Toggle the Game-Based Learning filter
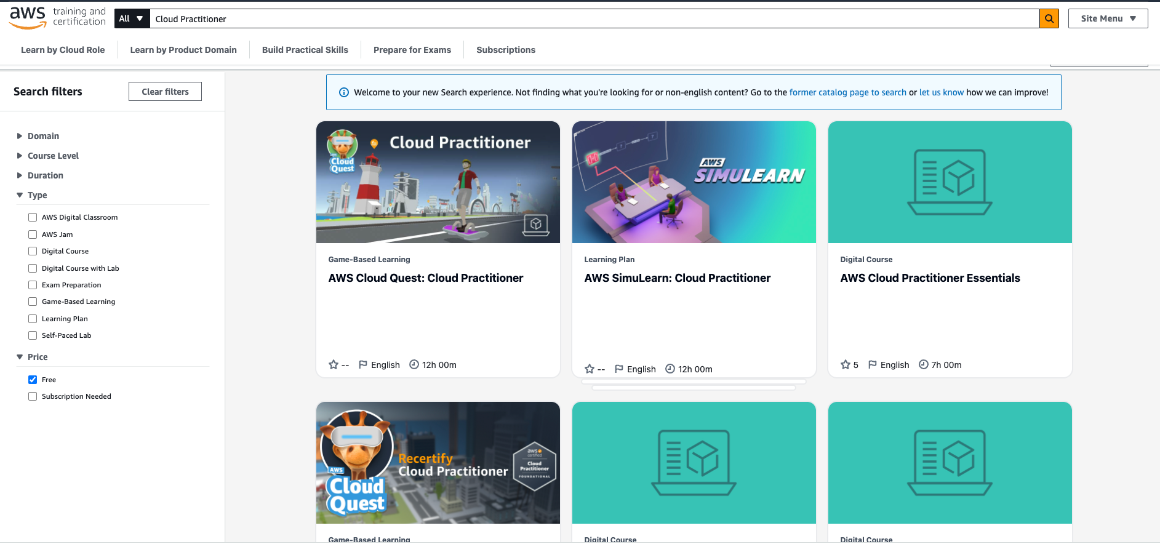 pos(33,302)
